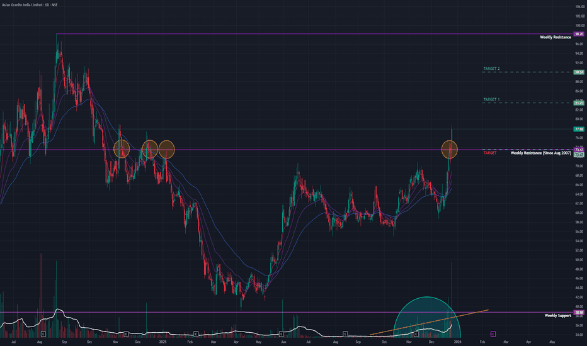Viewport: 587px width, 346px height.
Task: Select the Jun label on time axis
Action: pos(283,342)
